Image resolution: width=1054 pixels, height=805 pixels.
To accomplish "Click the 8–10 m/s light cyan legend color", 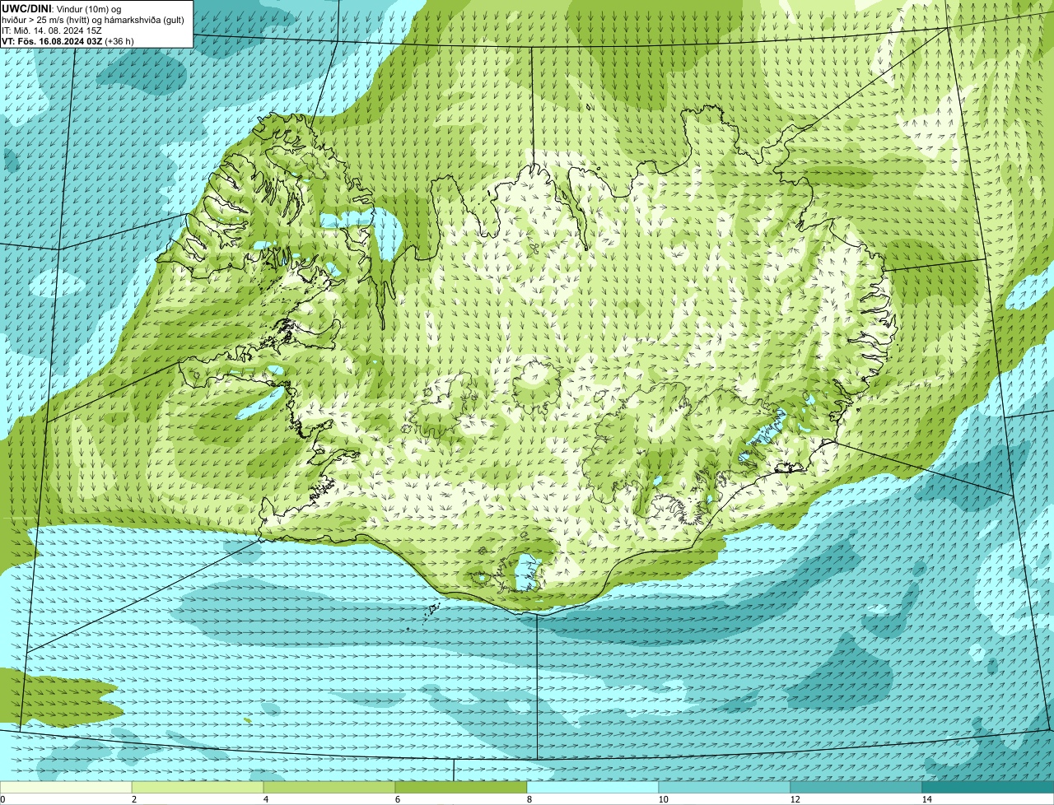I will (x=593, y=787).
